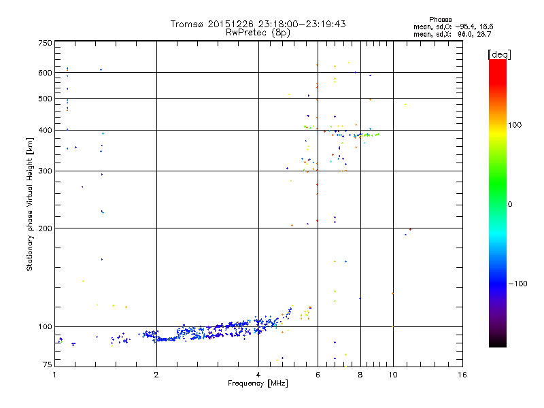544x408 pixels.
Task: Click the colorbar tick label '100'
Action: [x=515, y=125]
